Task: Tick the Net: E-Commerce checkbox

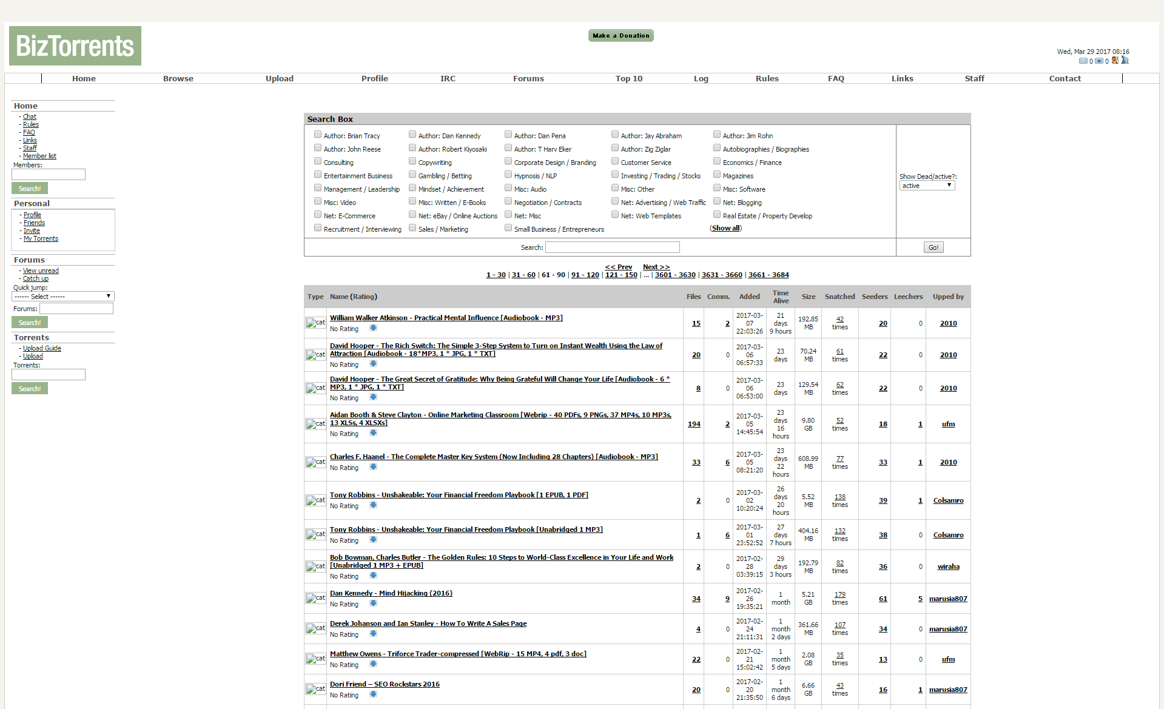Action: click(318, 215)
